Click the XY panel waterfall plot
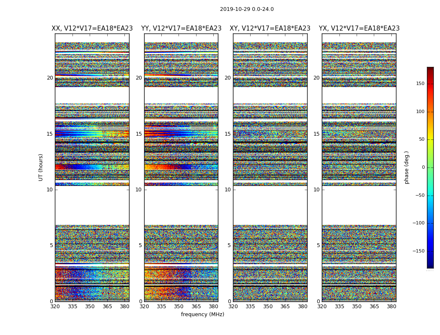 (270, 167)
